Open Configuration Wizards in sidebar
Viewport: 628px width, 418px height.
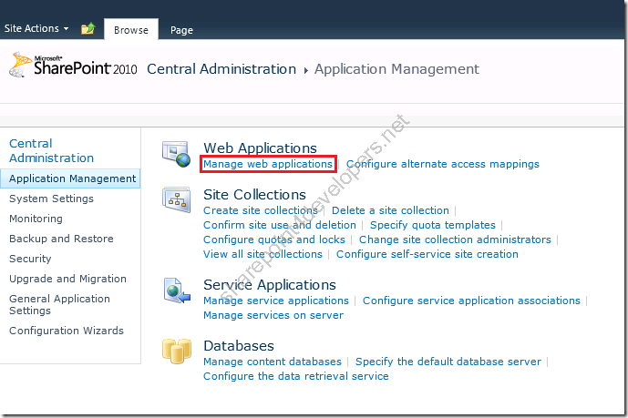coord(67,331)
